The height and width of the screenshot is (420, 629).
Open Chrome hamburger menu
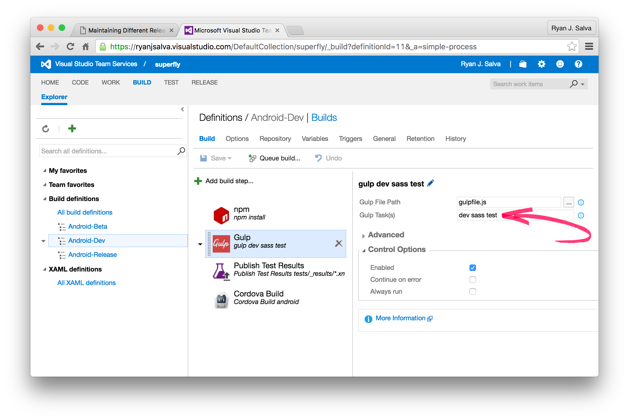coord(589,47)
